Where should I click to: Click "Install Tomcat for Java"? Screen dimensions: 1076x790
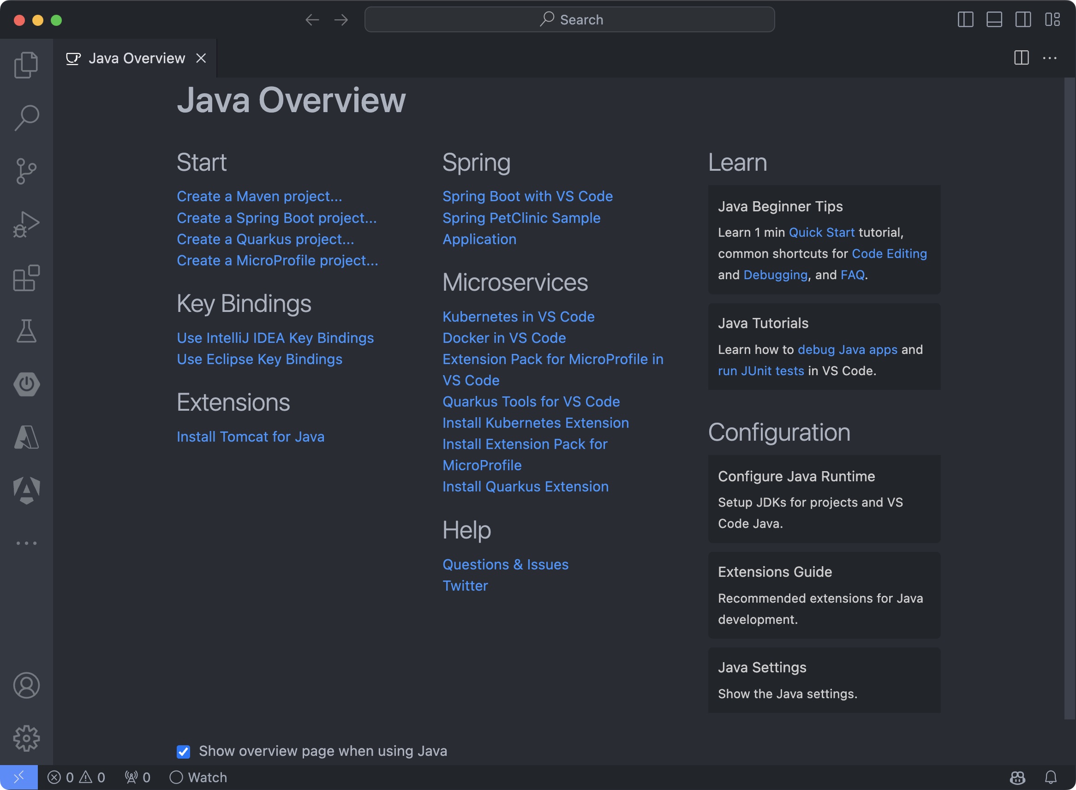(x=250, y=436)
